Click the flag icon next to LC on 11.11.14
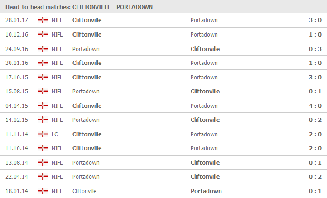327x198 pixels. [x=43, y=134]
